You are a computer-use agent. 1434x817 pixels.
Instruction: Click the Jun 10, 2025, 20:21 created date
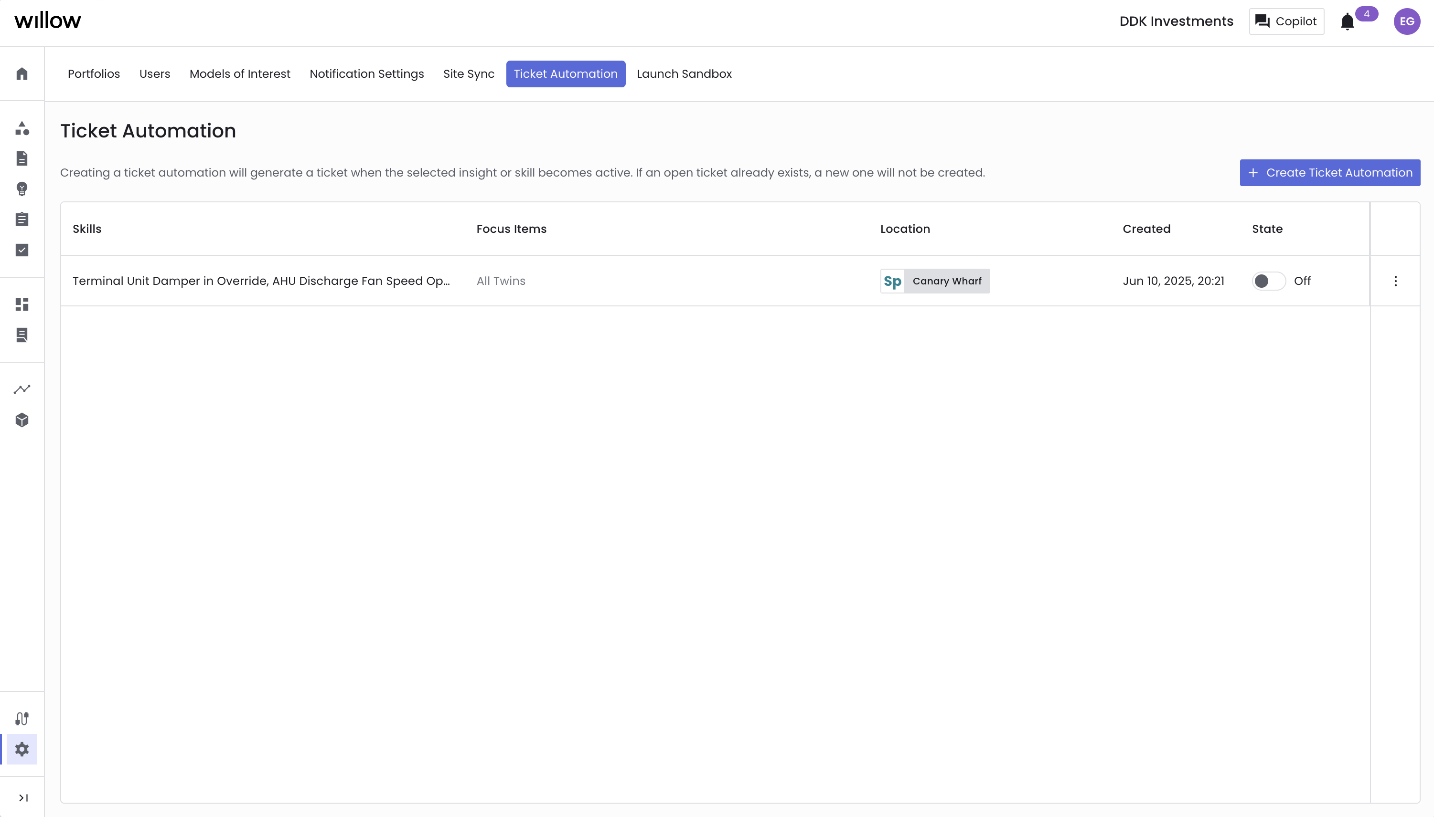1173,281
